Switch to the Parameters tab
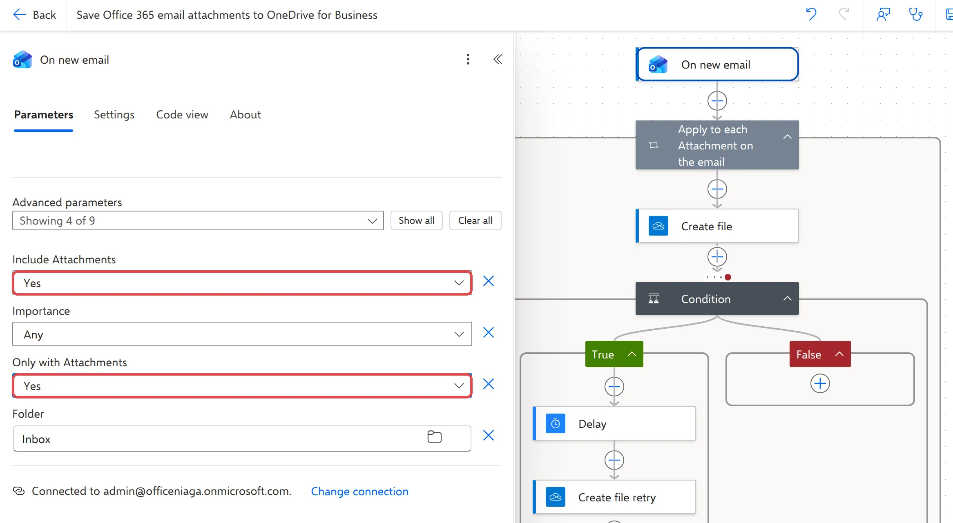This screenshot has width=953, height=523. 44,115
